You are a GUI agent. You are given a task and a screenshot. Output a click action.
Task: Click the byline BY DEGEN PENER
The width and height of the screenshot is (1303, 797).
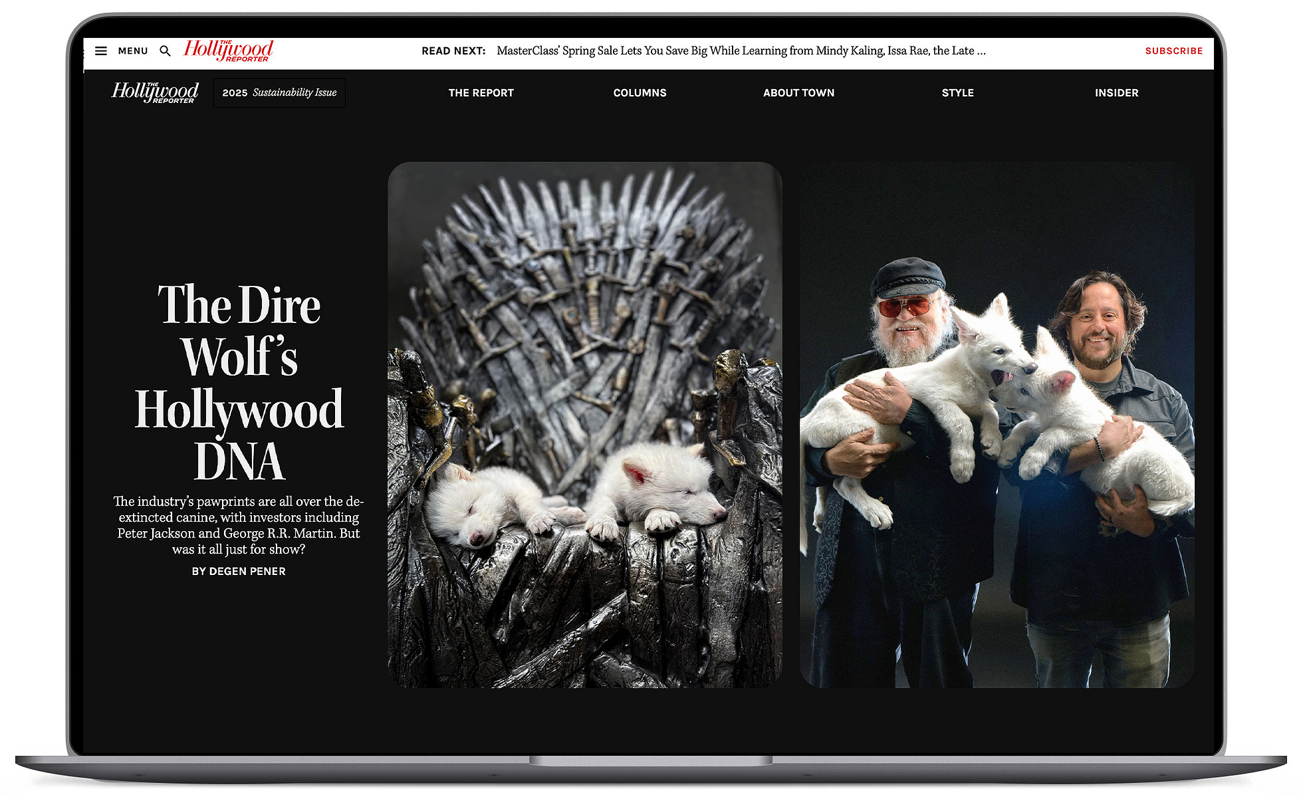pyautogui.click(x=239, y=572)
